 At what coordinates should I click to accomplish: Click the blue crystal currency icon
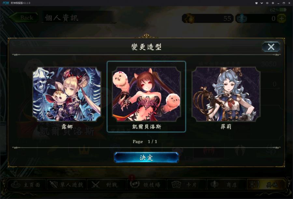pyautogui.click(x=242, y=19)
